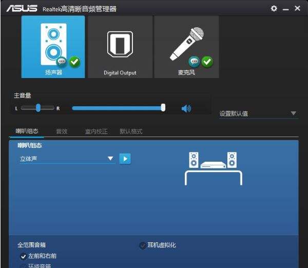Viewport: 308px width, 268px height.
Task: Click the green default checkmark on 扬声器
Action: coord(74,62)
